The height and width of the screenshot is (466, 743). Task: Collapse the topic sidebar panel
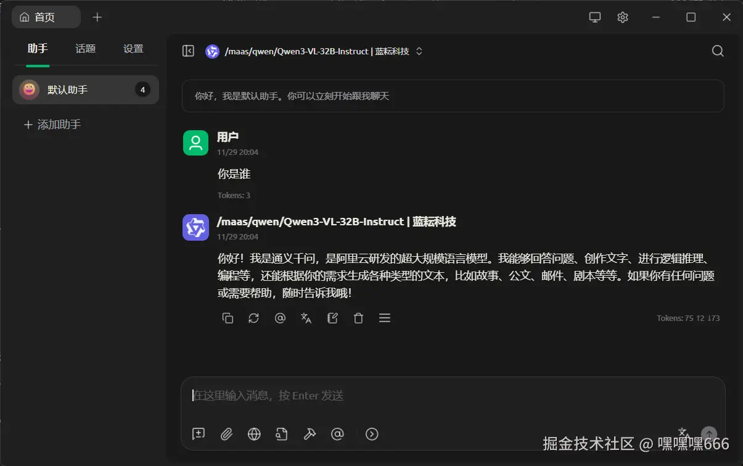point(188,51)
